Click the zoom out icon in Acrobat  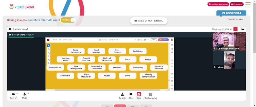[x=172, y=89]
